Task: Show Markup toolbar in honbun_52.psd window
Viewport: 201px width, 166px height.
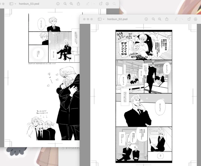Action: click(195, 19)
